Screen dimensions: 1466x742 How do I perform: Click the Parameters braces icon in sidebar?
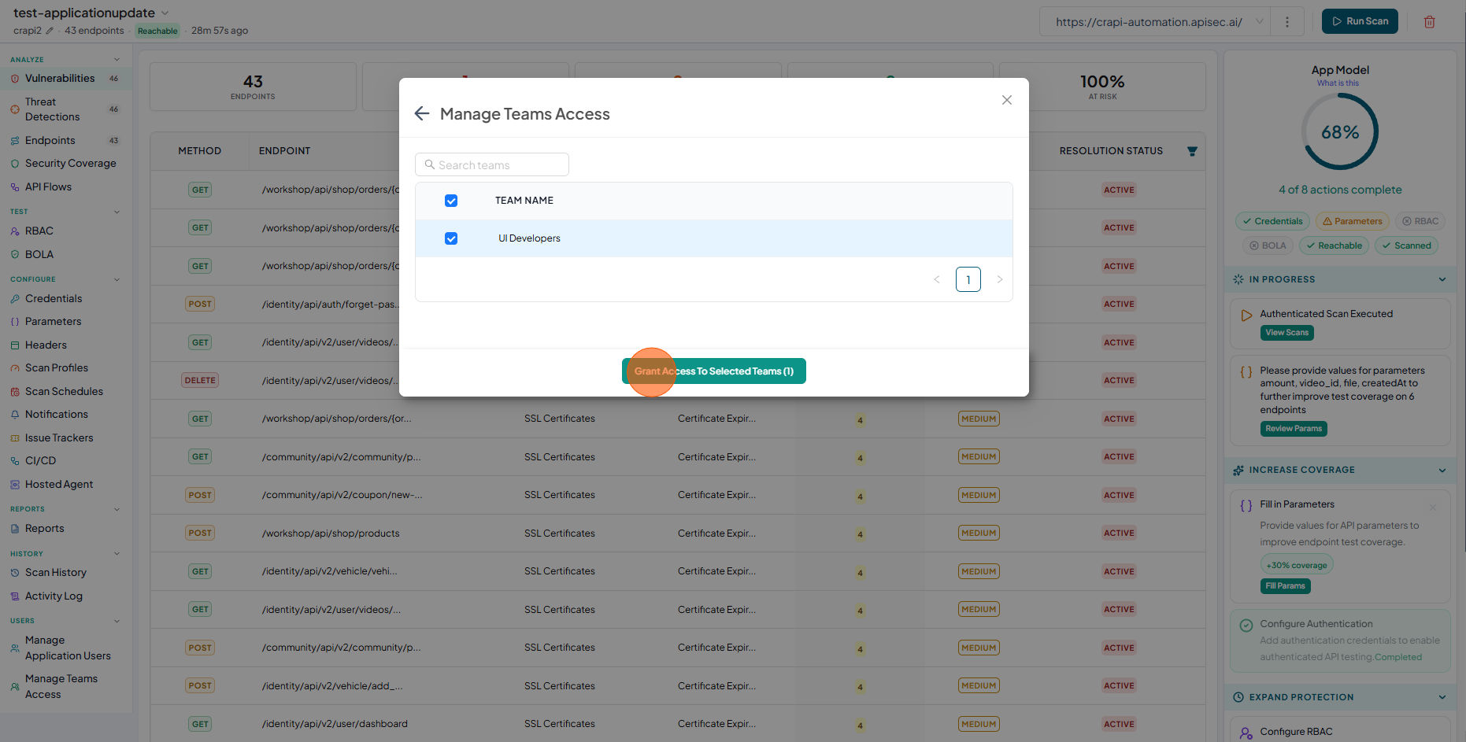coord(15,321)
